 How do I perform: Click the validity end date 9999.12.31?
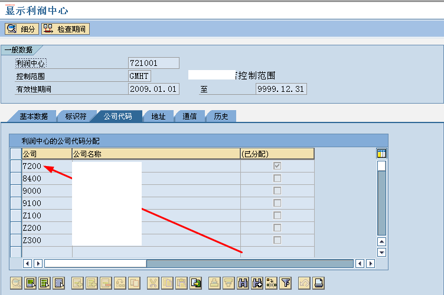pos(281,89)
